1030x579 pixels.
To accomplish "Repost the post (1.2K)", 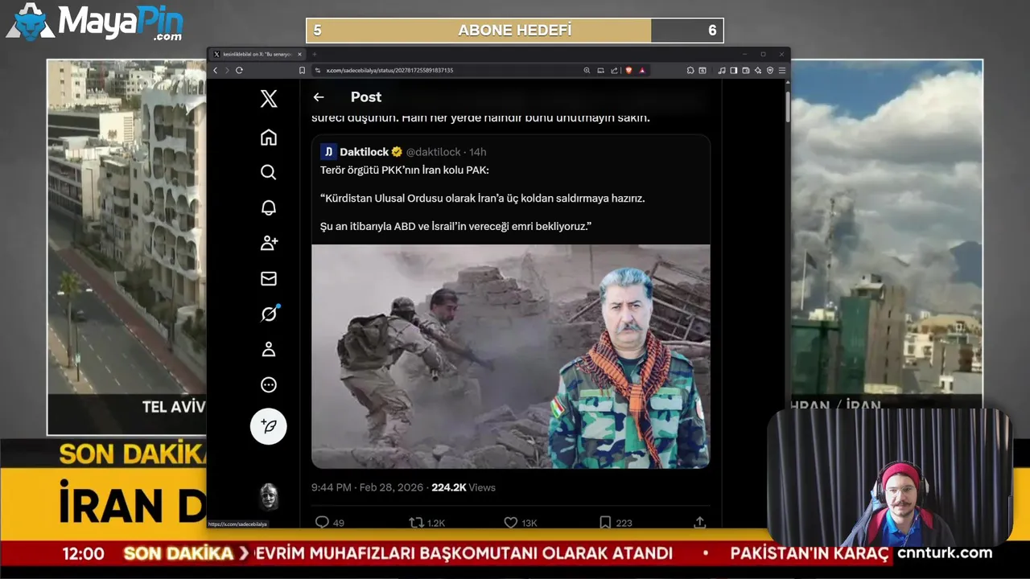I will pos(426,523).
